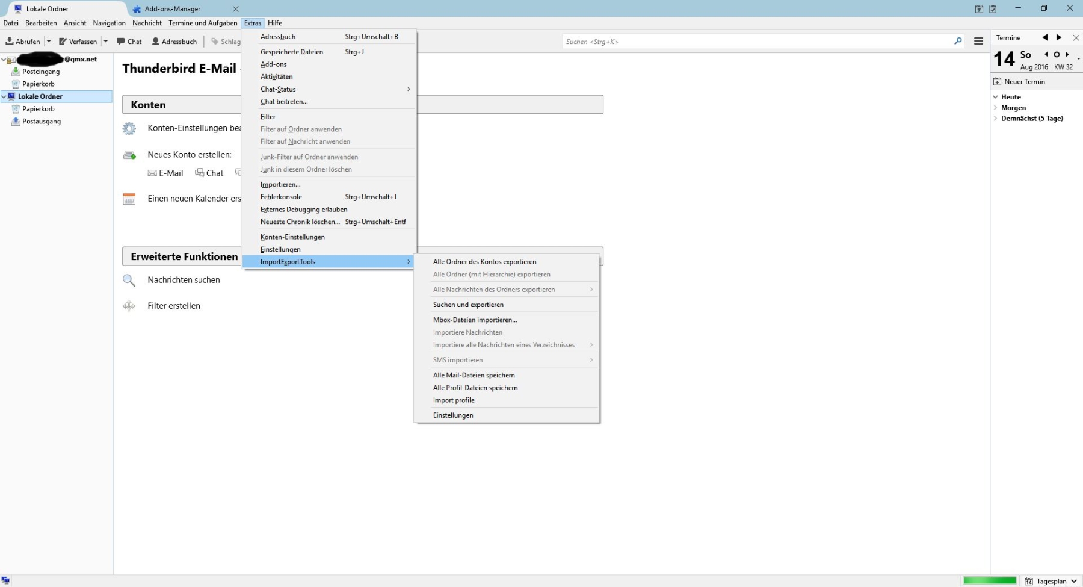The image size is (1083, 587).
Task: Select the Papierkorb icon under Lokale Ordner
Action: tap(16, 109)
